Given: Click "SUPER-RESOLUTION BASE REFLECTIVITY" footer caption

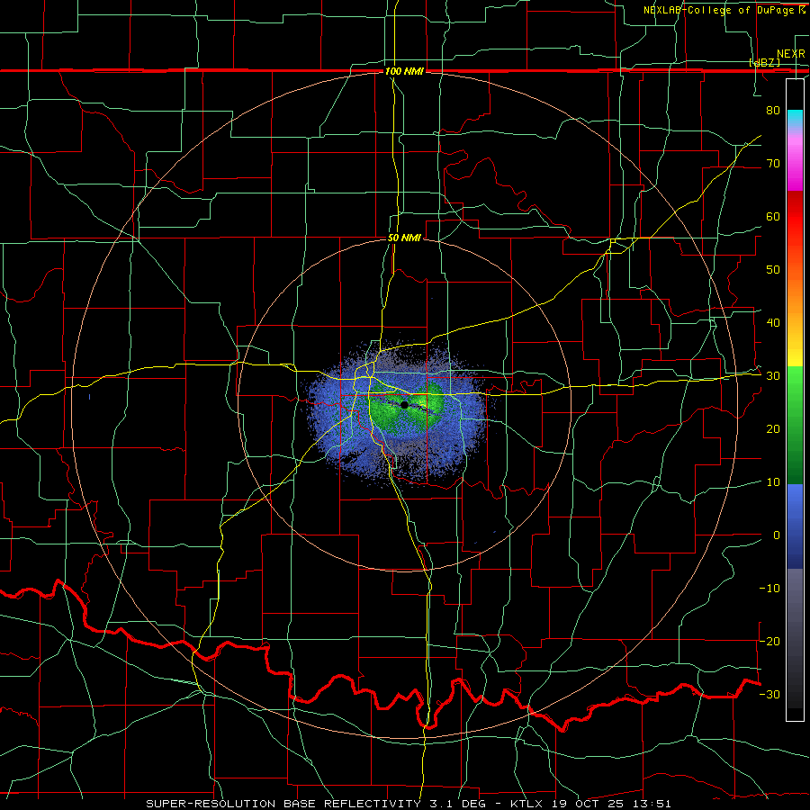Looking at the screenshot, I should pyautogui.click(x=283, y=804).
